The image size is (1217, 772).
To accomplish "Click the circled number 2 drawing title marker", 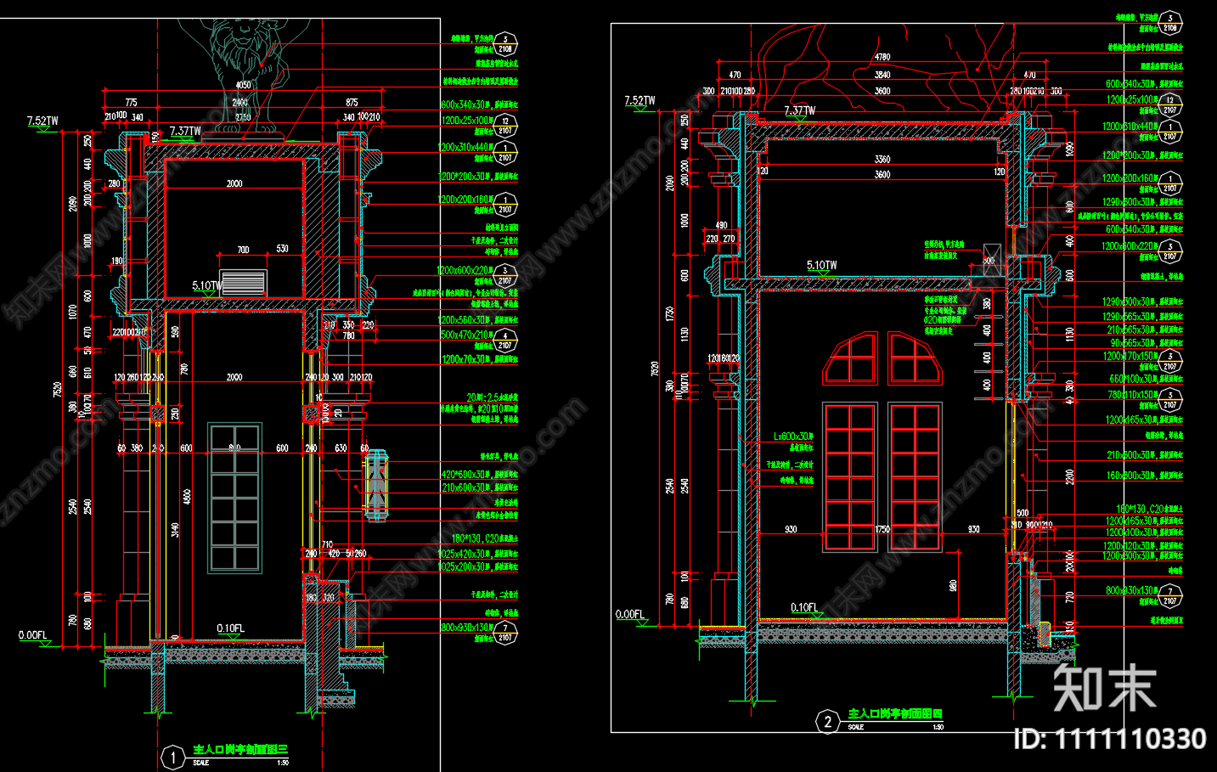I will click(x=828, y=722).
